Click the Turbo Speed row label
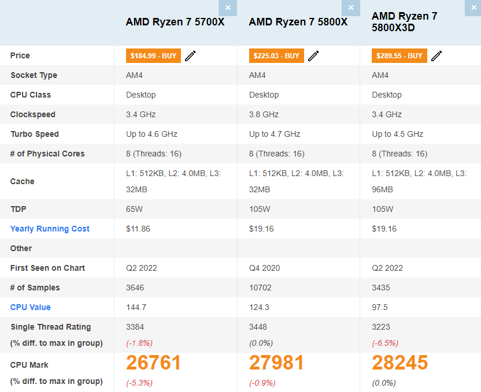This screenshot has height=392, width=481. point(34,134)
